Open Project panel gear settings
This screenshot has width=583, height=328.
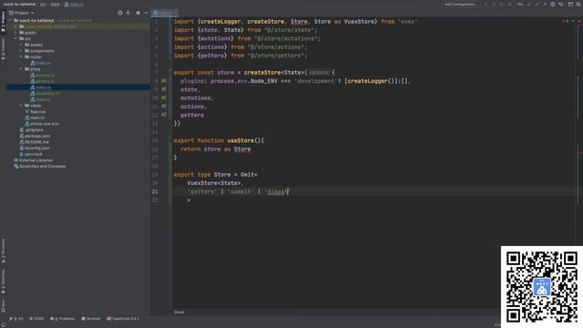point(138,13)
